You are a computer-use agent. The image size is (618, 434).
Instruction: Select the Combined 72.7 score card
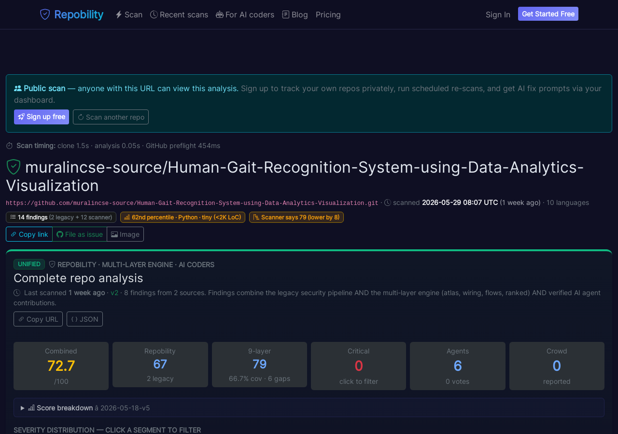coord(61,366)
